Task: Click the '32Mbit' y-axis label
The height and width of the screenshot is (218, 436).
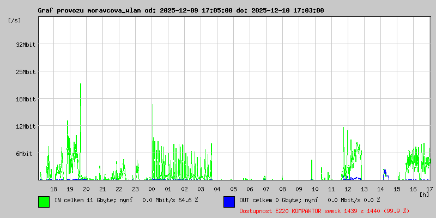Action: (26, 45)
